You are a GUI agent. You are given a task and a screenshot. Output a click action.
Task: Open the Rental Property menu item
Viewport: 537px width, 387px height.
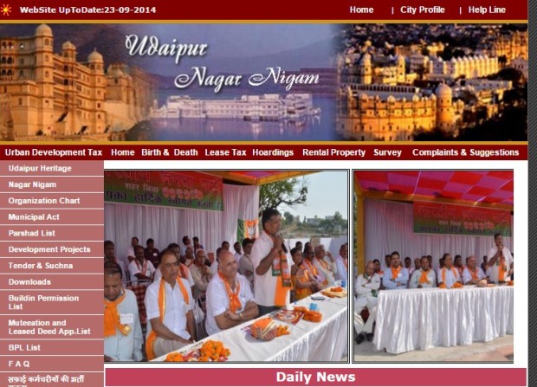334,152
